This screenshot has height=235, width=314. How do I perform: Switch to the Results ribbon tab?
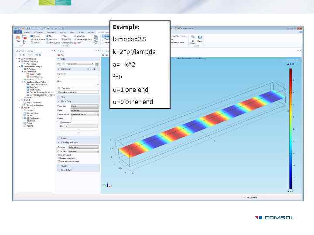pos(91,32)
